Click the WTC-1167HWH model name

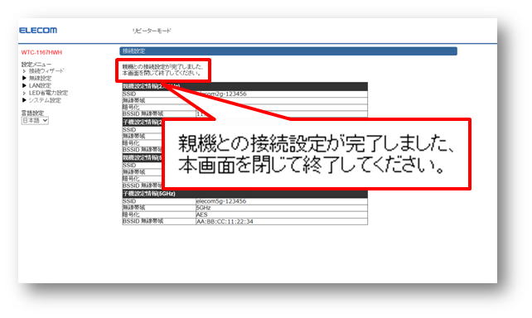(x=41, y=52)
